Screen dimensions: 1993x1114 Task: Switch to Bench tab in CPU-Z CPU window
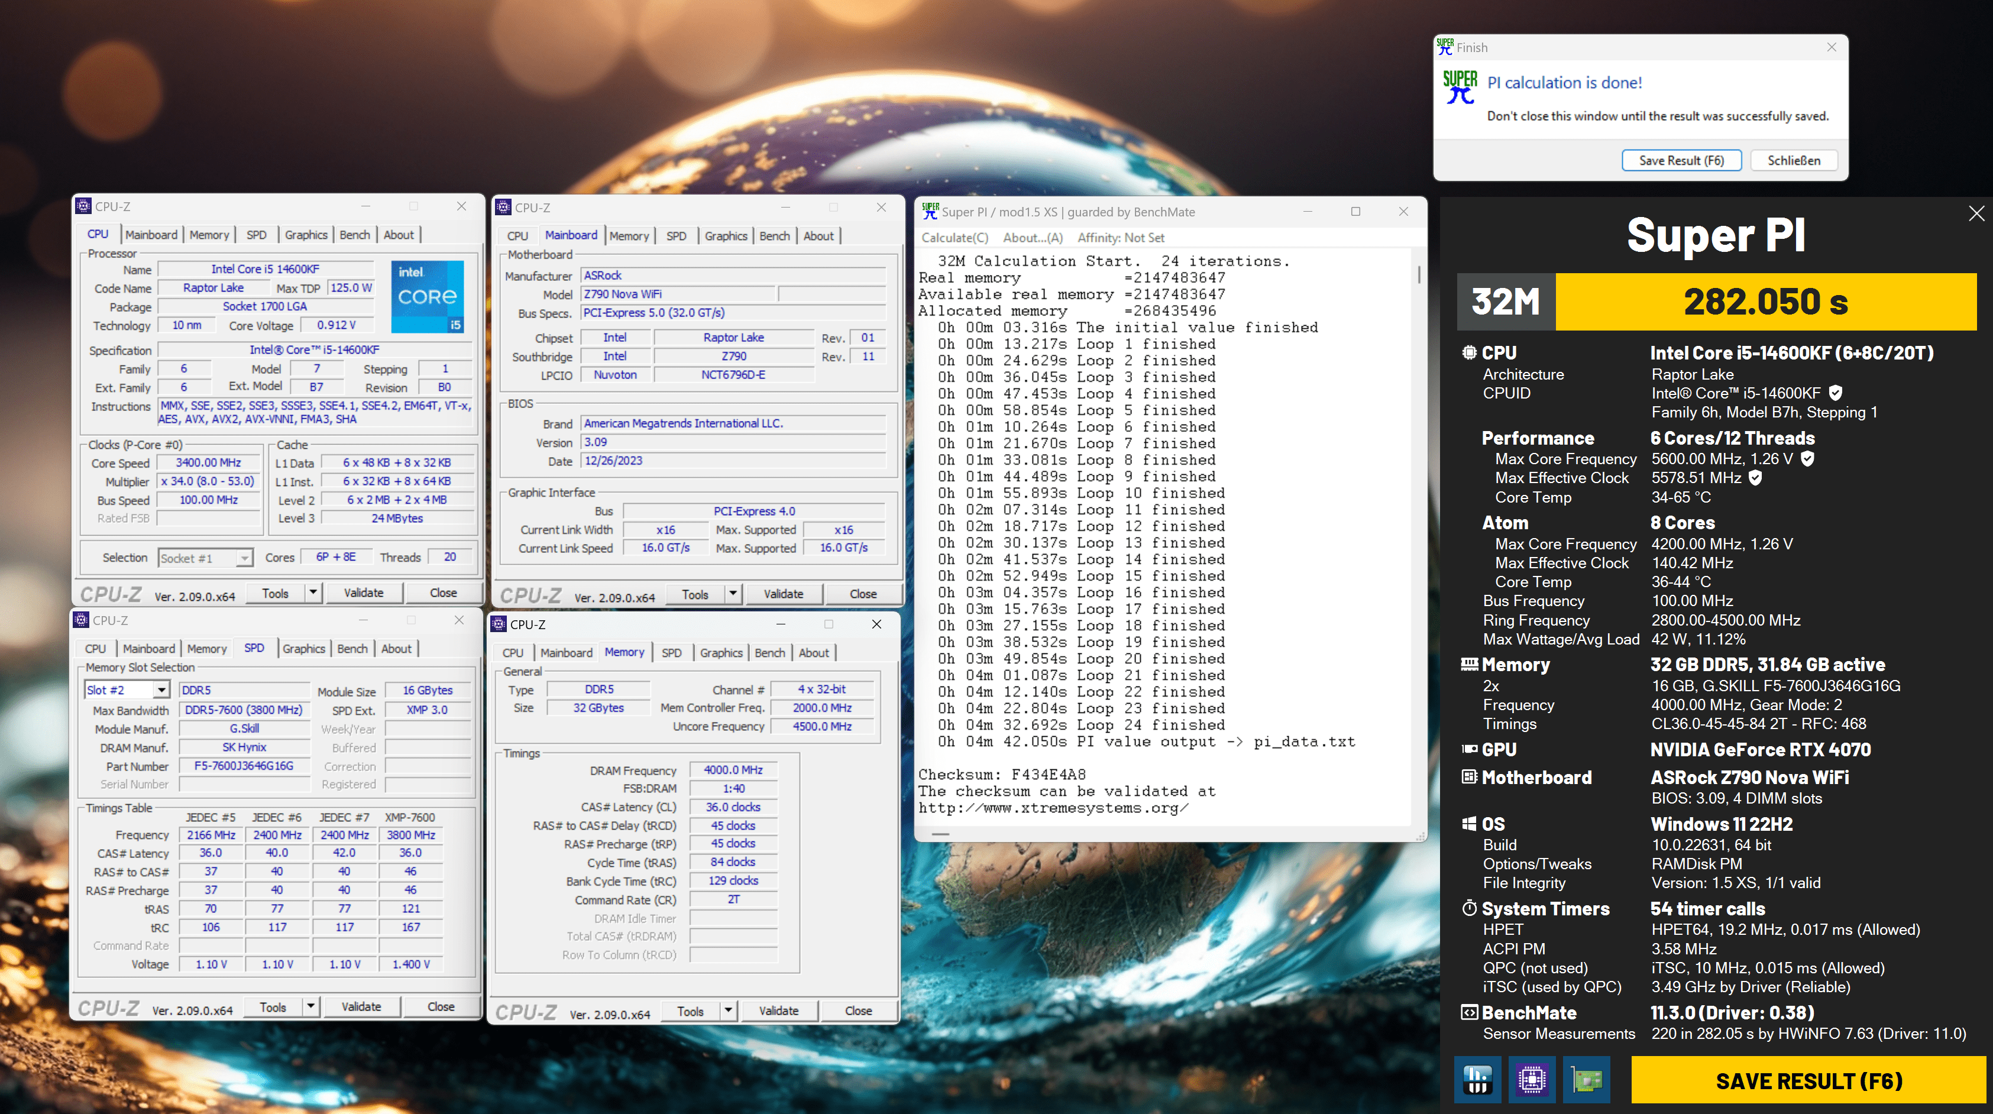(x=354, y=234)
